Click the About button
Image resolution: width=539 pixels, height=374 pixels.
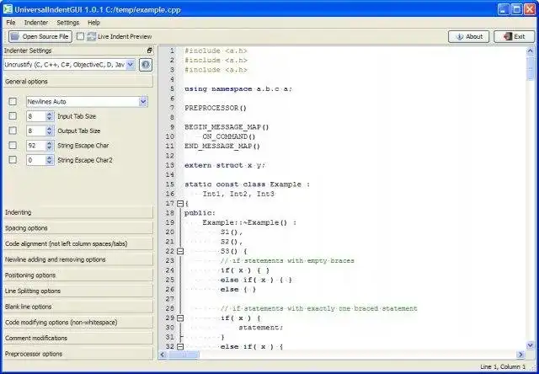coord(468,37)
